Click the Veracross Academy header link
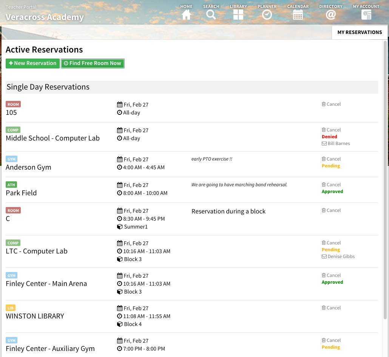 coord(45,17)
